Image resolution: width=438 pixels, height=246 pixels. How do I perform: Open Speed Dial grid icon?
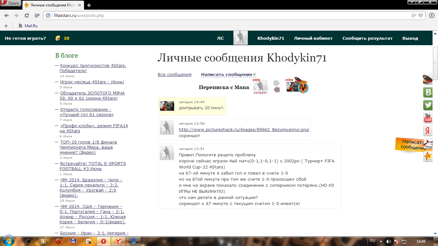[x=37, y=15]
